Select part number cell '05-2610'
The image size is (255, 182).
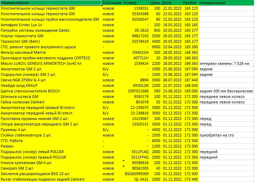click(x=136, y=30)
